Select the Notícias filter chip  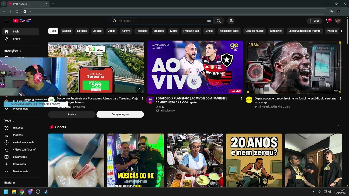click(82, 31)
